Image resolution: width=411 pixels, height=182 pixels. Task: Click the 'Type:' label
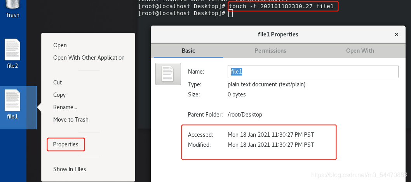195,84
